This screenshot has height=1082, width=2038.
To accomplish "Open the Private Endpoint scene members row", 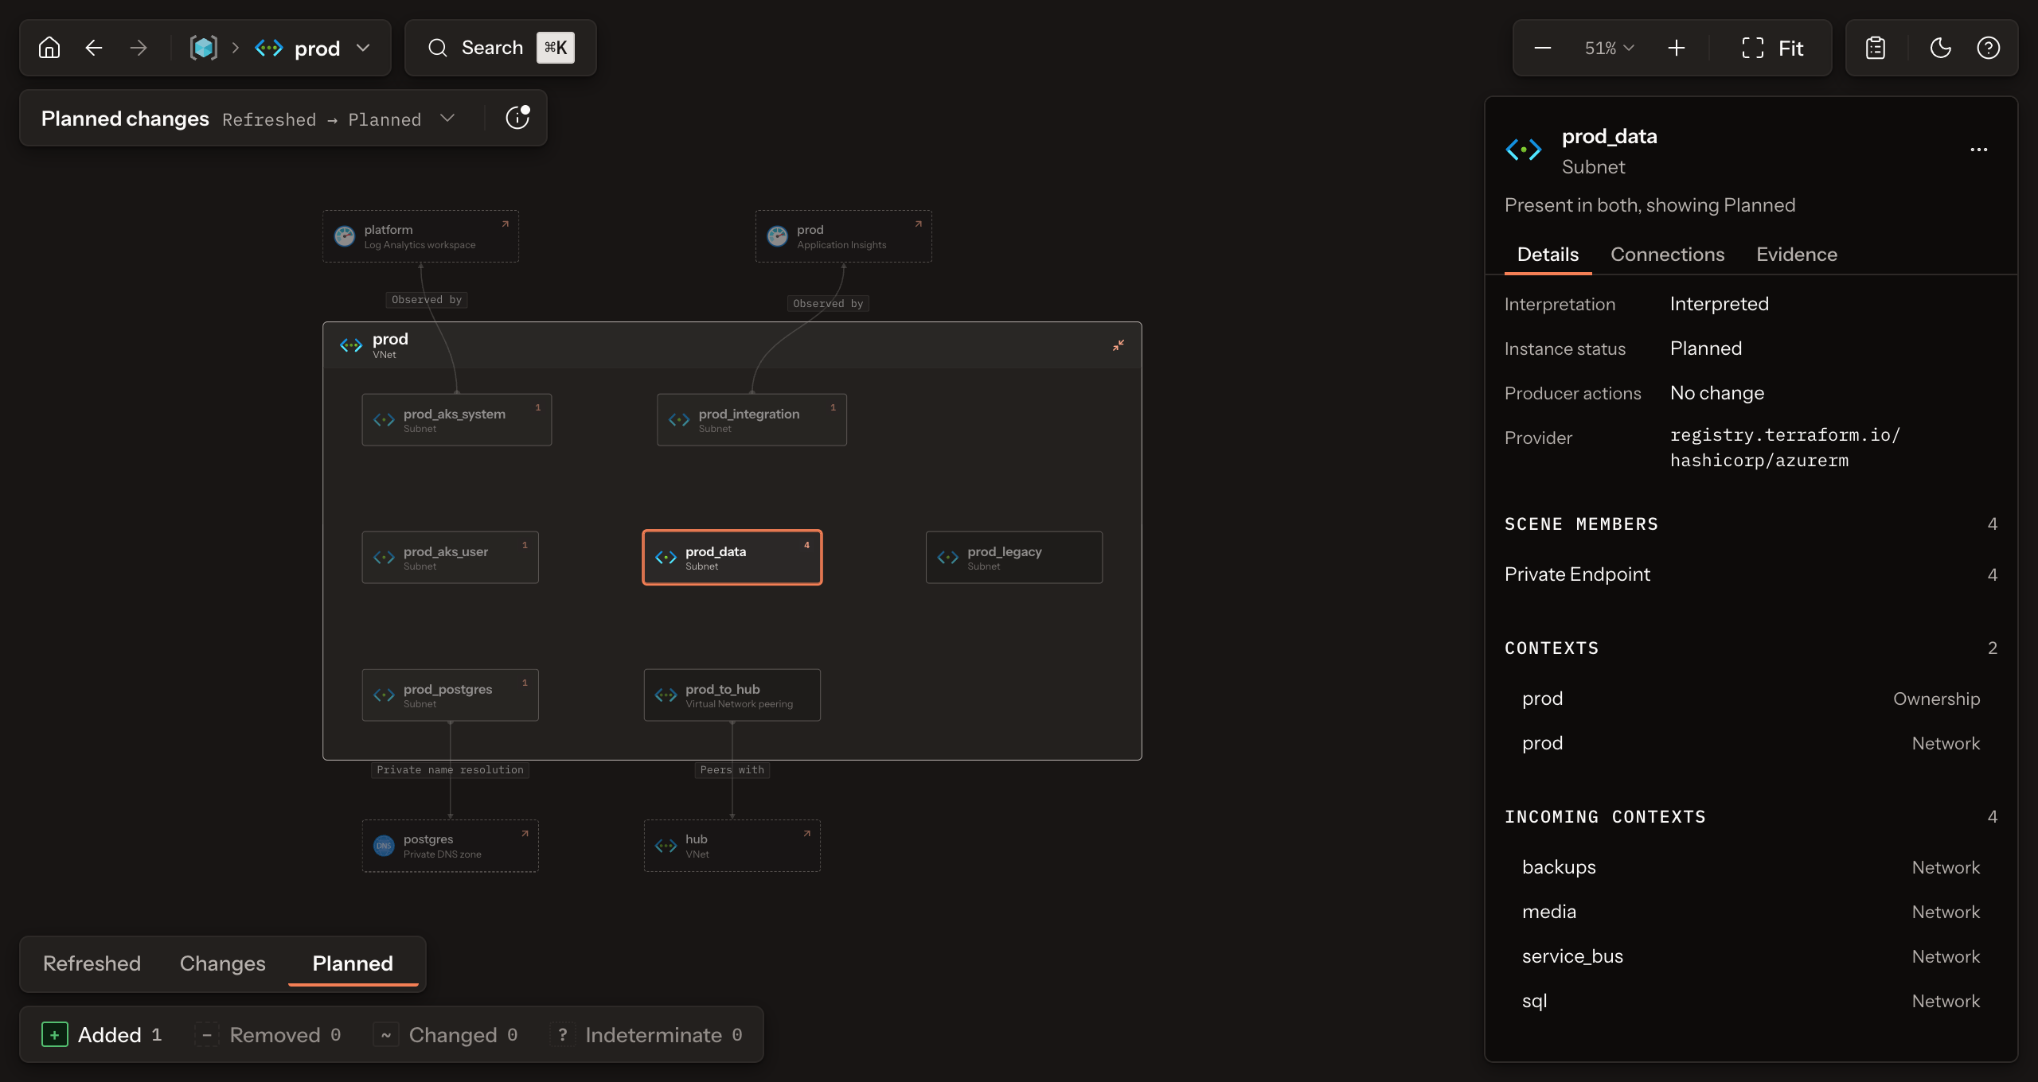I will (1751, 574).
